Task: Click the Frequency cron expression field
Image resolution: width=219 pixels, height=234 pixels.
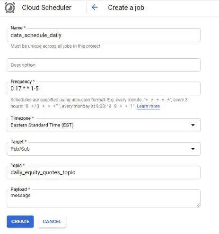Action: click(x=104, y=89)
